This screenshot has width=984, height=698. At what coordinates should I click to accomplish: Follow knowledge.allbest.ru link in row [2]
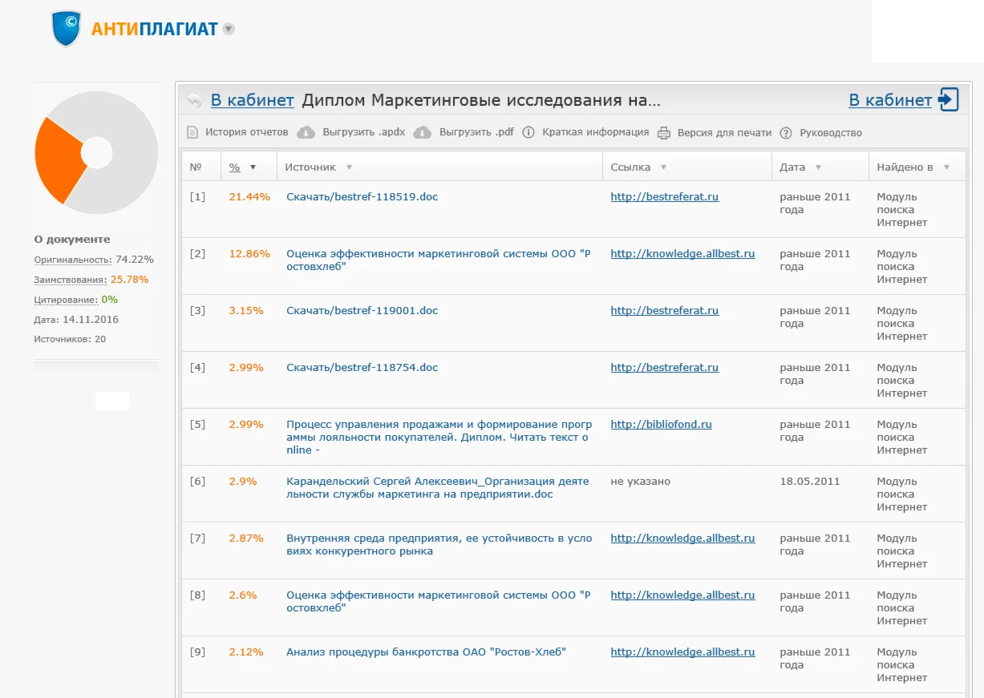682,253
